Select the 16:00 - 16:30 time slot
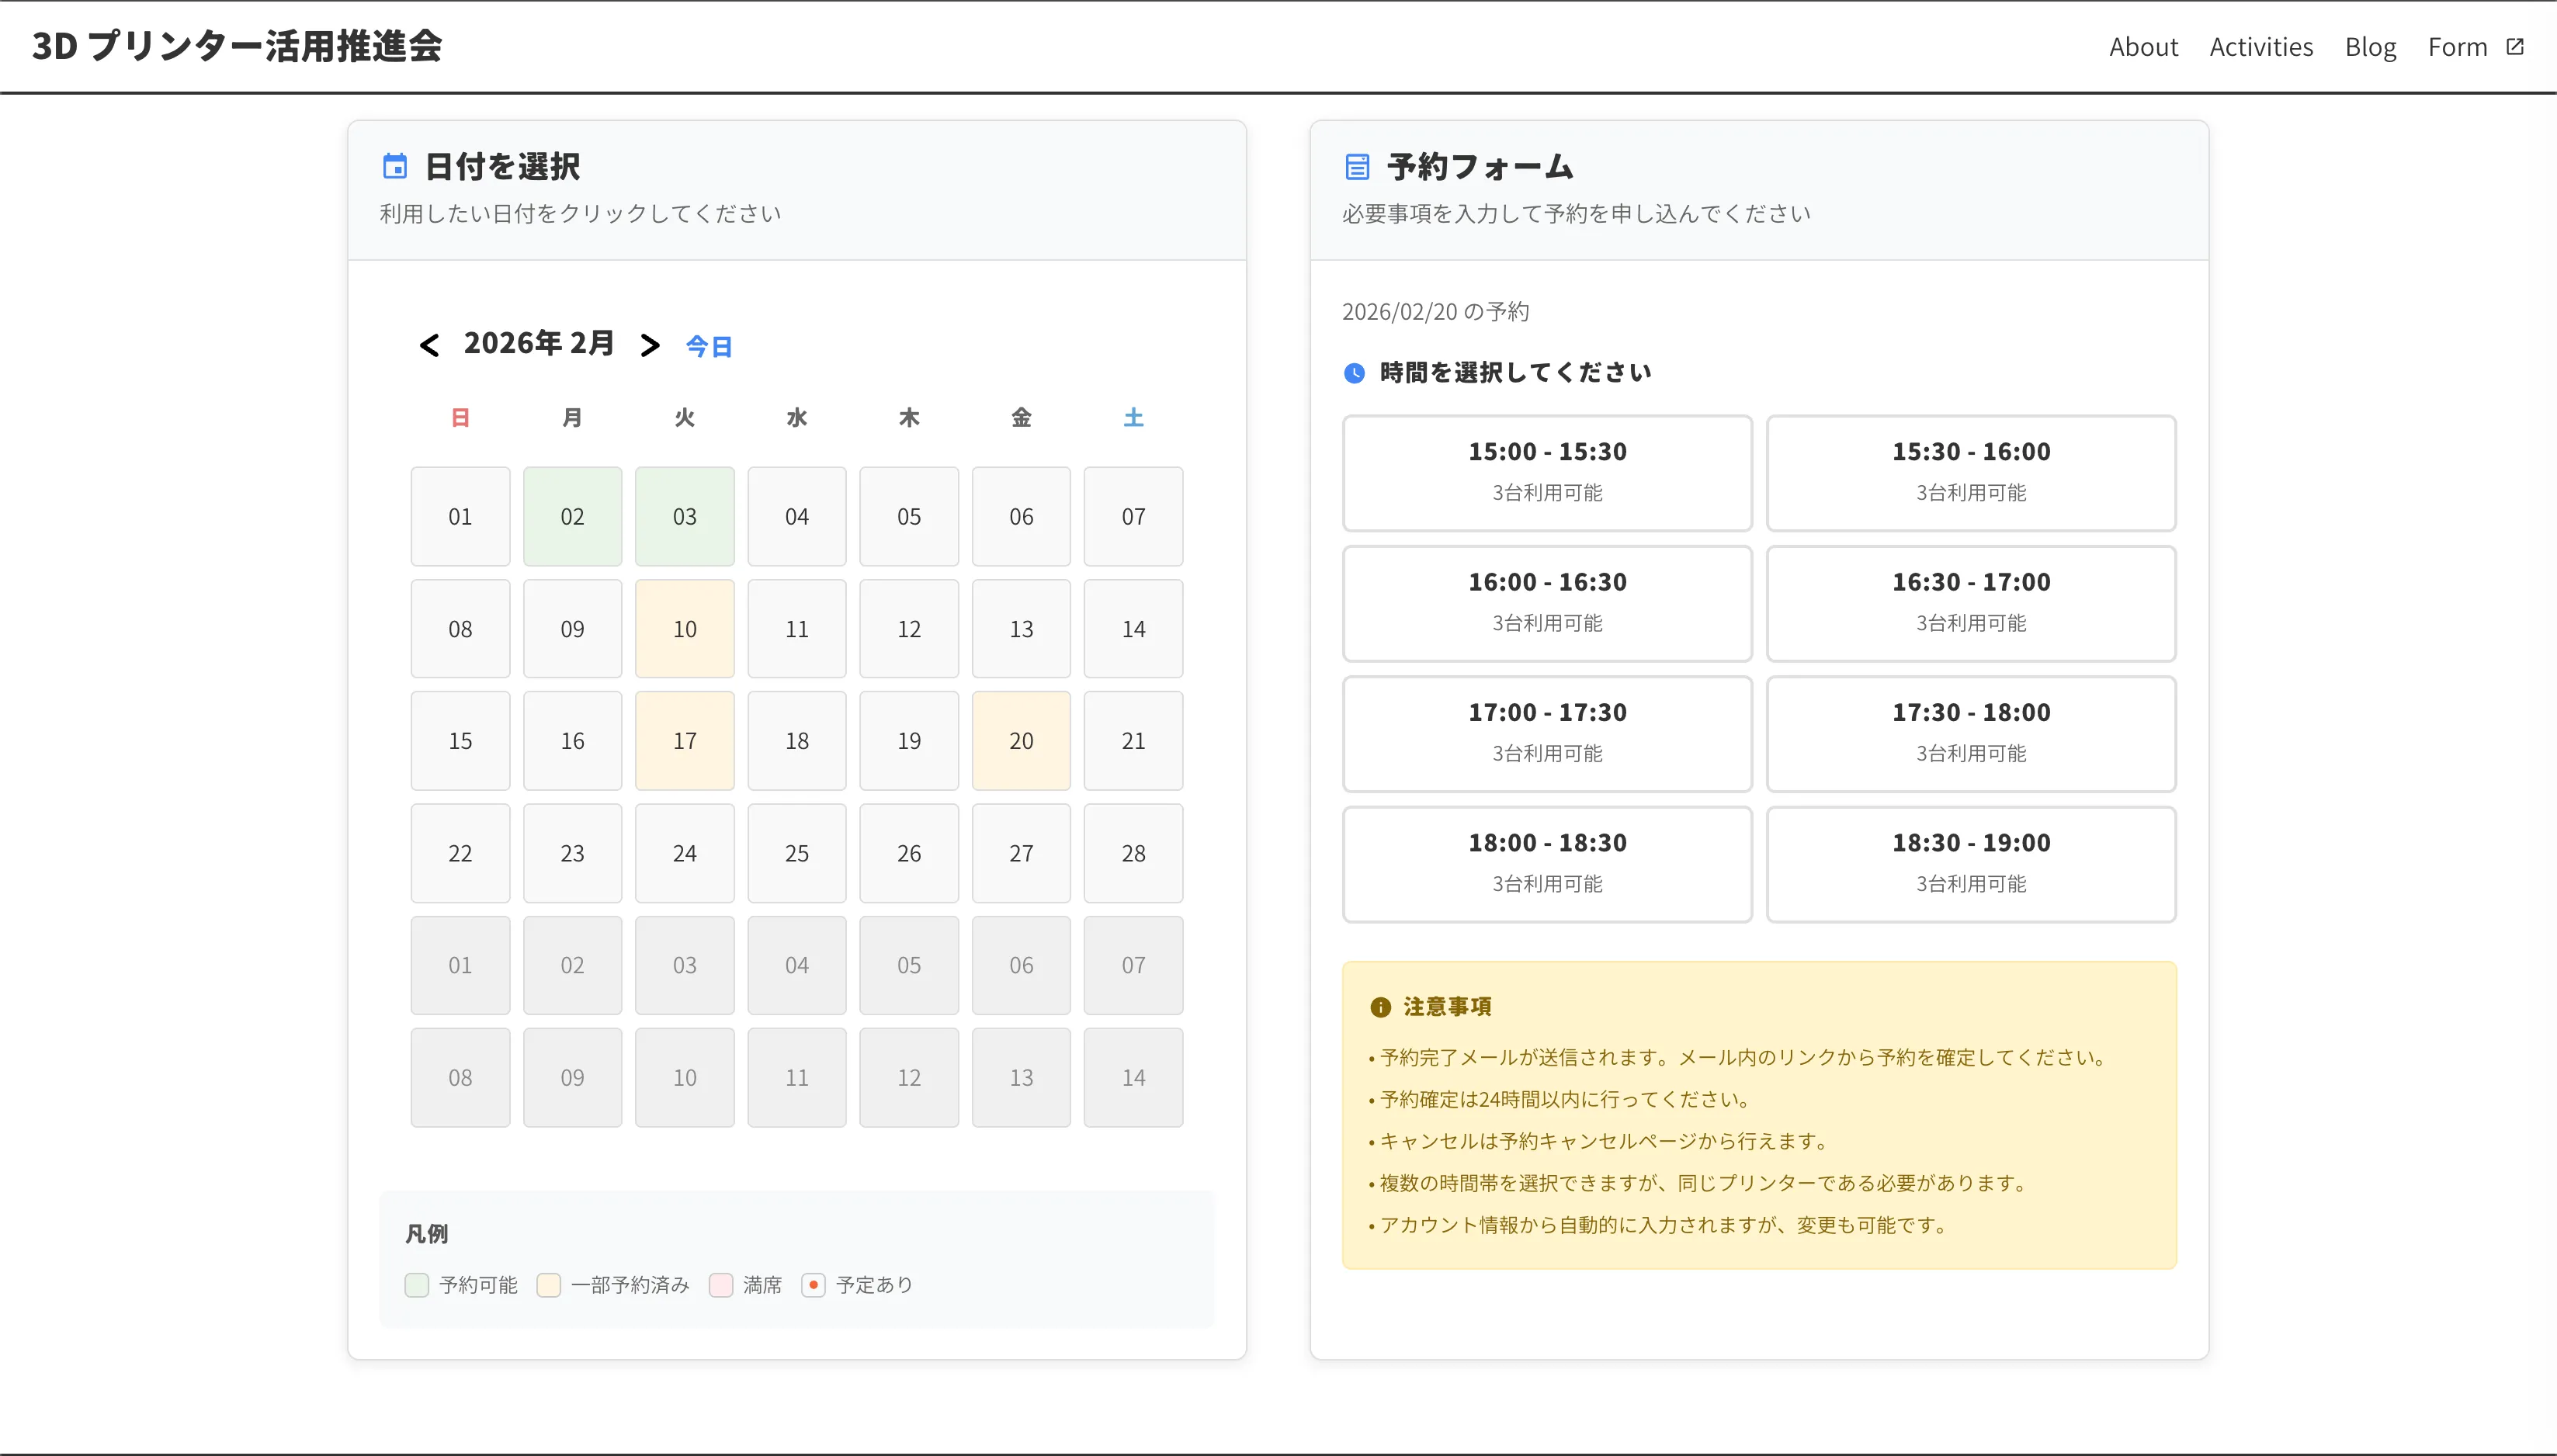2557x1456 pixels. [x=1547, y=603]
